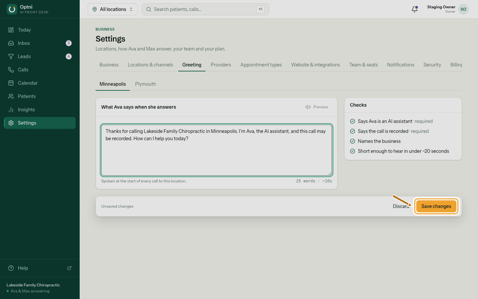Click the Preview speaker icon

[308, 107]
